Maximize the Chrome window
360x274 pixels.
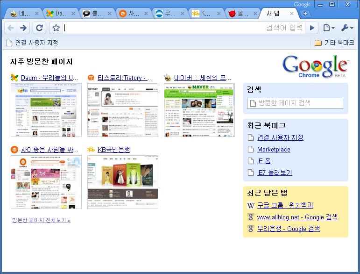(x=332, y=4)
